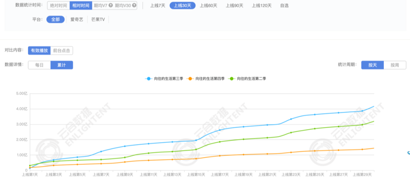Compare by 前台点击
Image resolution: width=410 pixels, height=178 pixels.
pos(61,51)
